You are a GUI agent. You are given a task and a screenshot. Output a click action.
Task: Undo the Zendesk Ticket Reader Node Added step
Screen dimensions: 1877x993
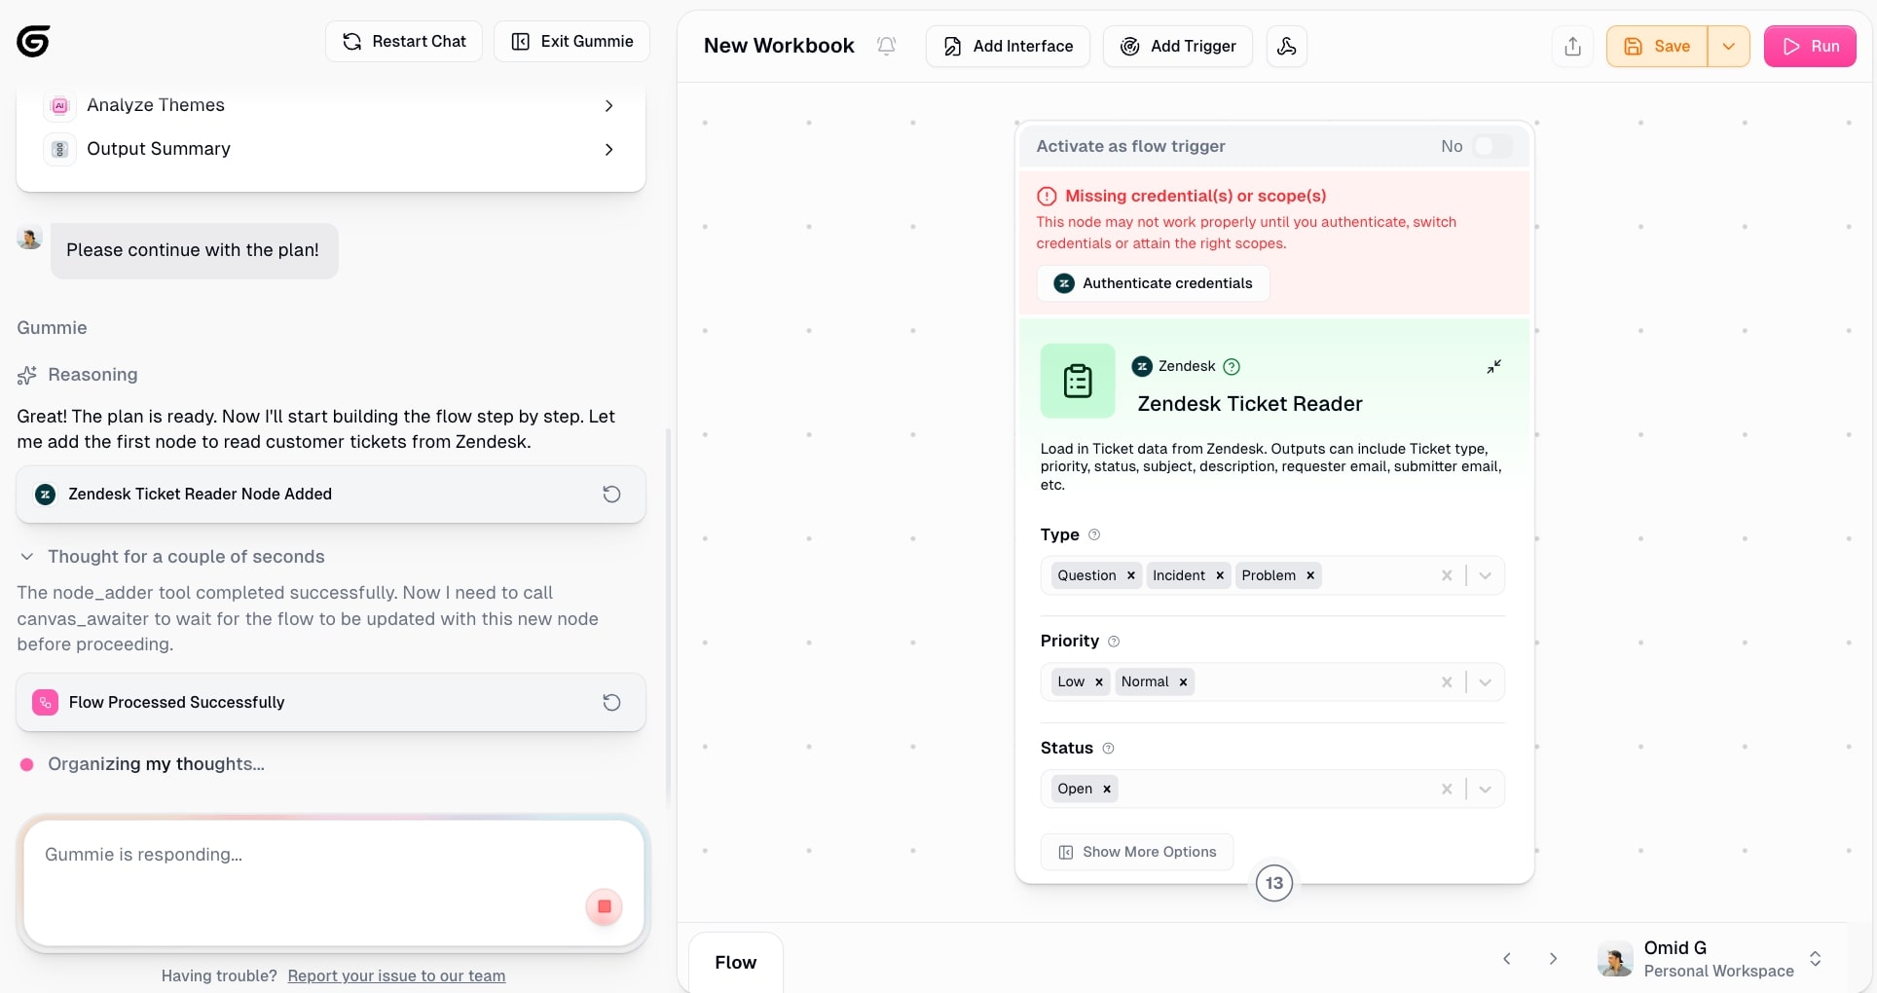coord(611,495)
